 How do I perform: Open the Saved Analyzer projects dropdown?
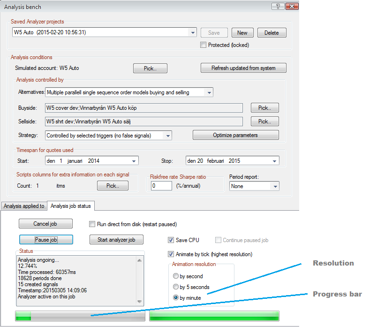click(x=193, y=32)
